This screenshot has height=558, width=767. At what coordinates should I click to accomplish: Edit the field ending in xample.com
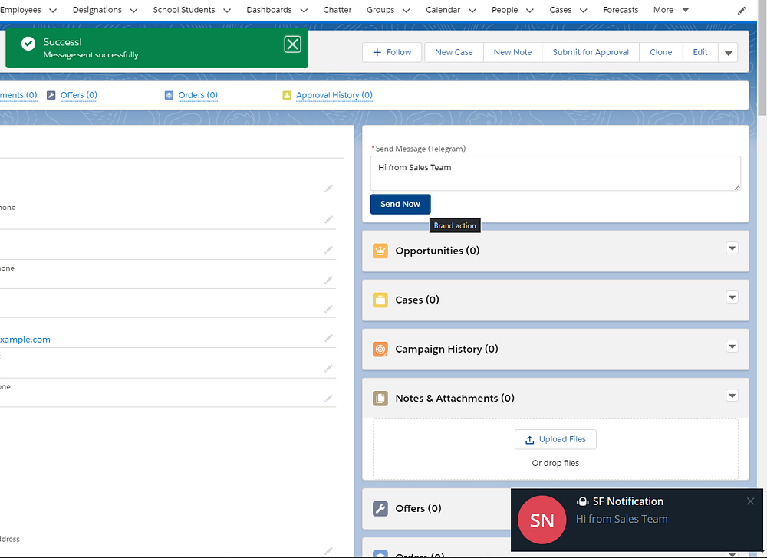[x=328, y=337]
